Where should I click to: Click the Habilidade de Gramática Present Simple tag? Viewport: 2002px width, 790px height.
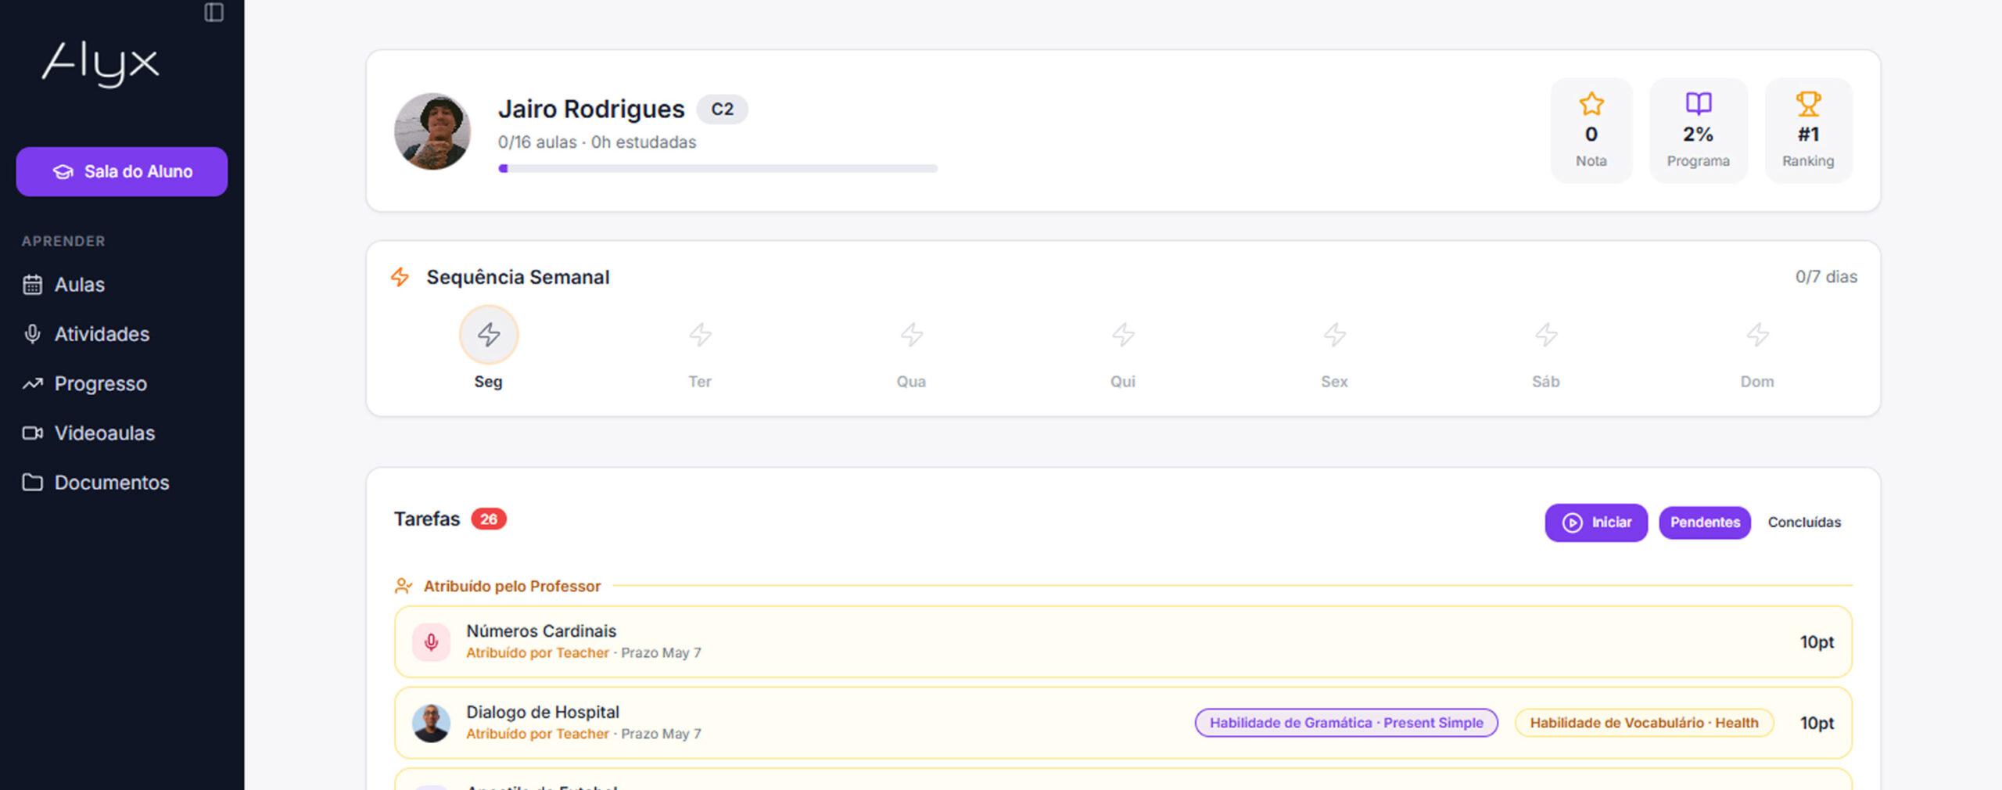point(1346,723)
